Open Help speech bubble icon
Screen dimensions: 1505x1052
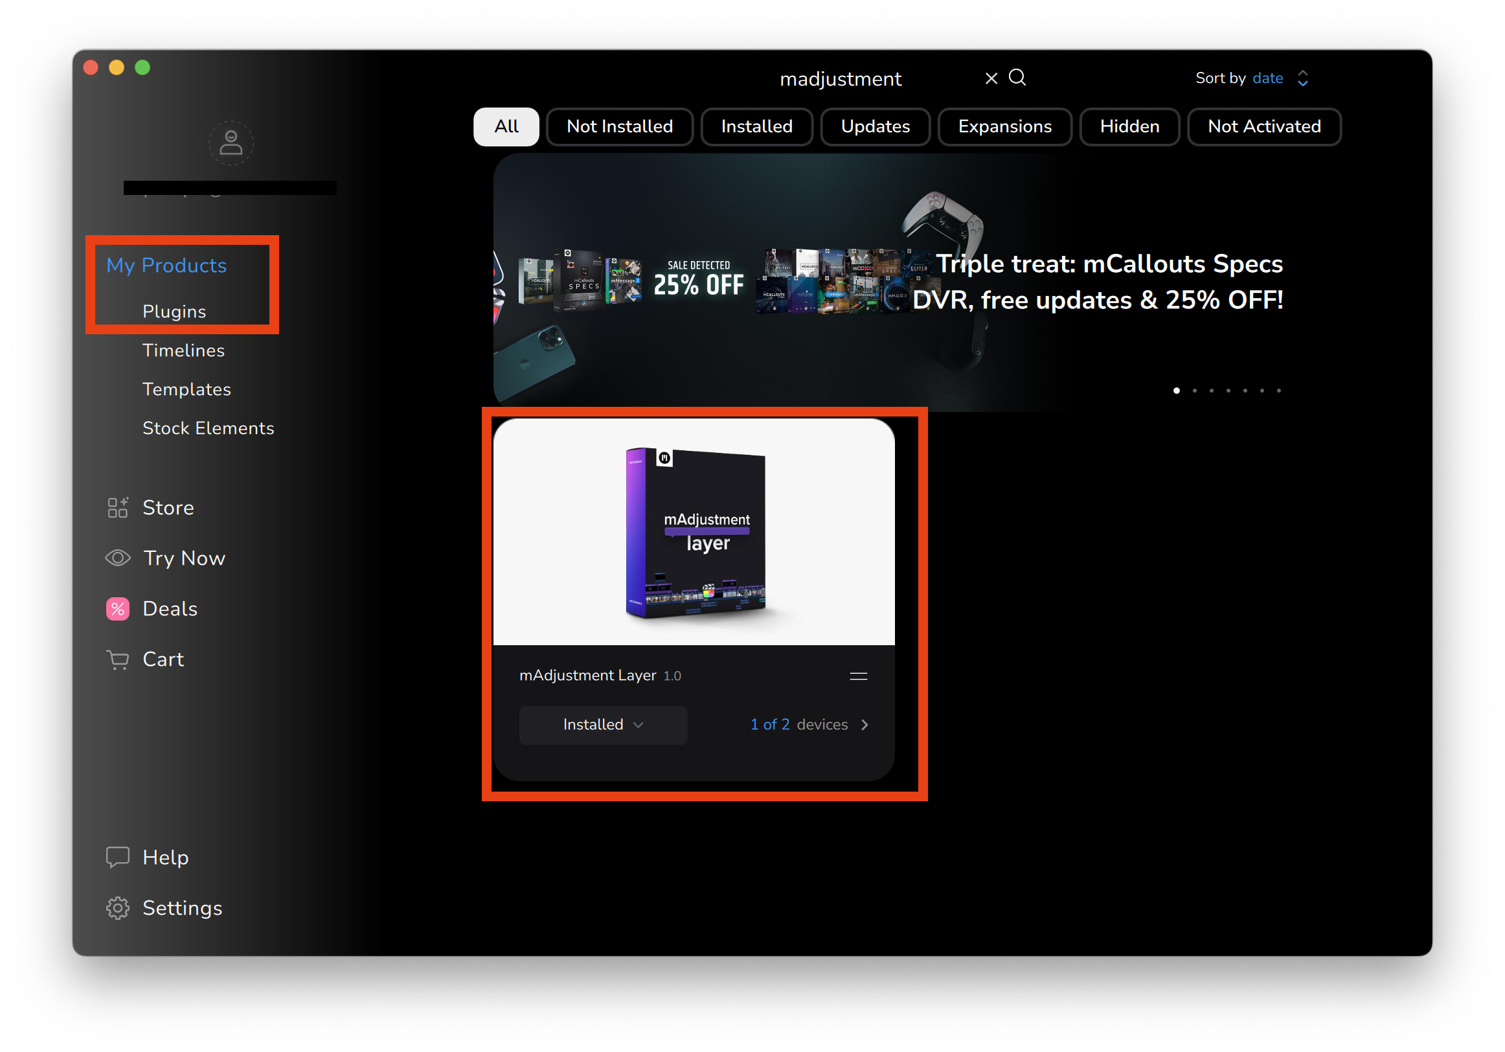[x=118, y=857]
